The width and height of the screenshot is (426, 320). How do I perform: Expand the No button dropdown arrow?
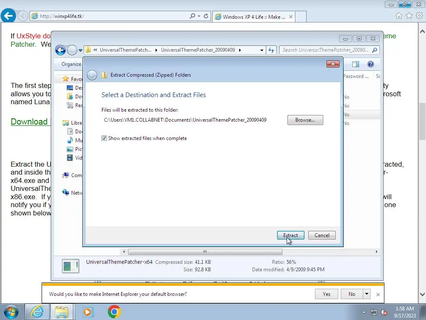click(367, 294)
